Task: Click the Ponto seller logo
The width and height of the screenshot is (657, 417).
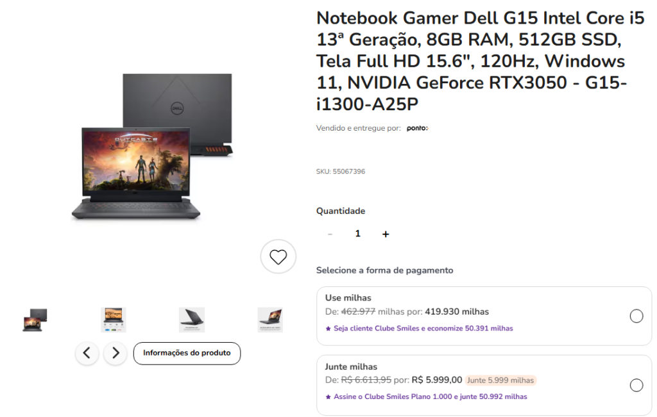Action: 417,128
